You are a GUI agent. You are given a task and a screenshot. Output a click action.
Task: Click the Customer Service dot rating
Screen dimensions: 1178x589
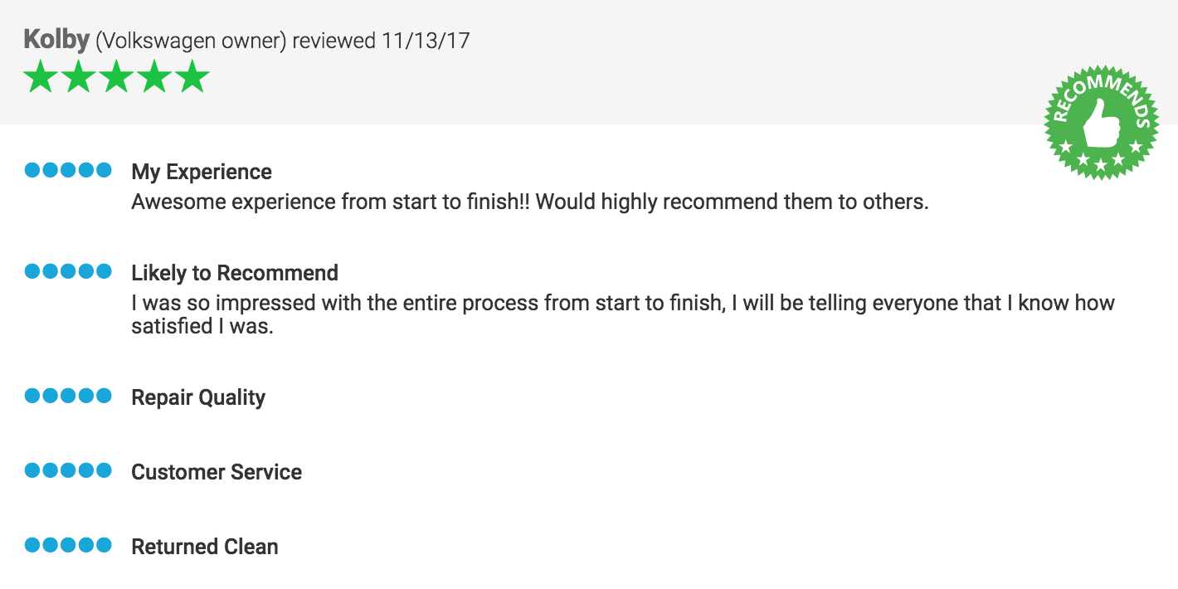point(68,470)
